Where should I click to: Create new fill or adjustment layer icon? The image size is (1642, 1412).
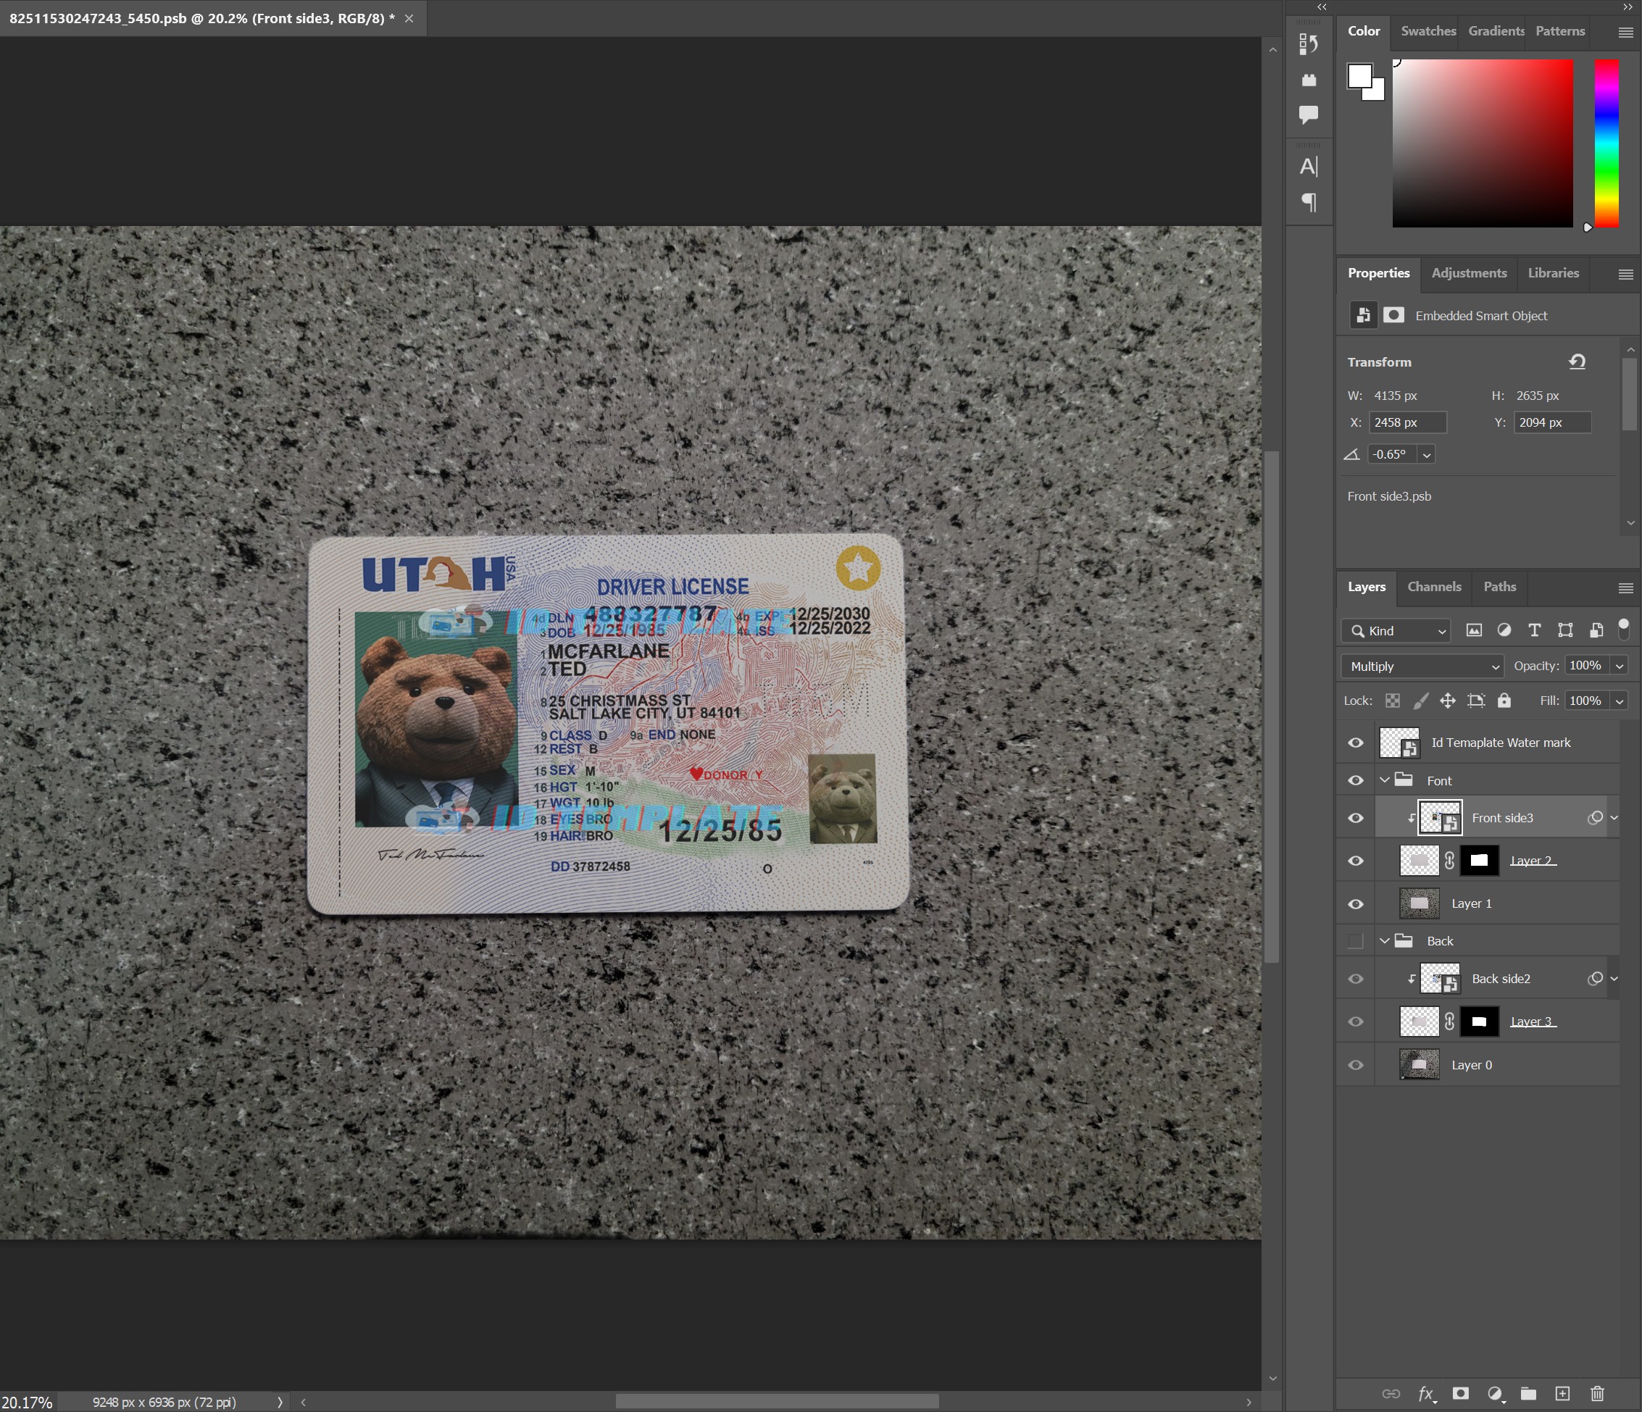[x=1496, y=1394]
